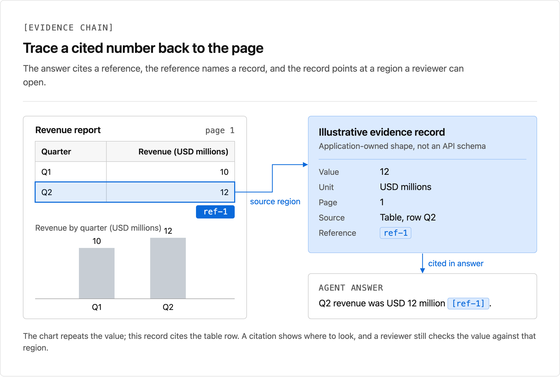560x377 pixels.
Task: Click the Source value 'Table, row Q2'
Action: pyautogui.click(x=408, y=217)
